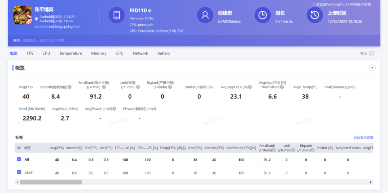Click the FPS>=25 [%] column header
Image resolution: width=388 pixels, height=193 pixels.
(x=148, y=148)
